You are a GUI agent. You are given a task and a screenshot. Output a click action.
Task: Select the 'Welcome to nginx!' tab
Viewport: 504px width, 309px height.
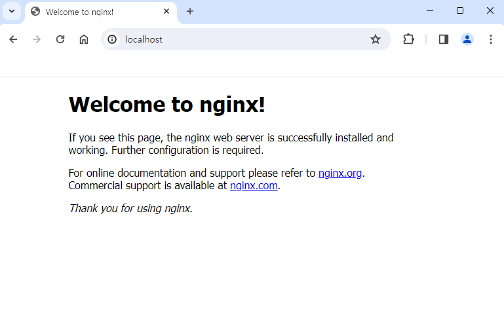click(101, 12)
